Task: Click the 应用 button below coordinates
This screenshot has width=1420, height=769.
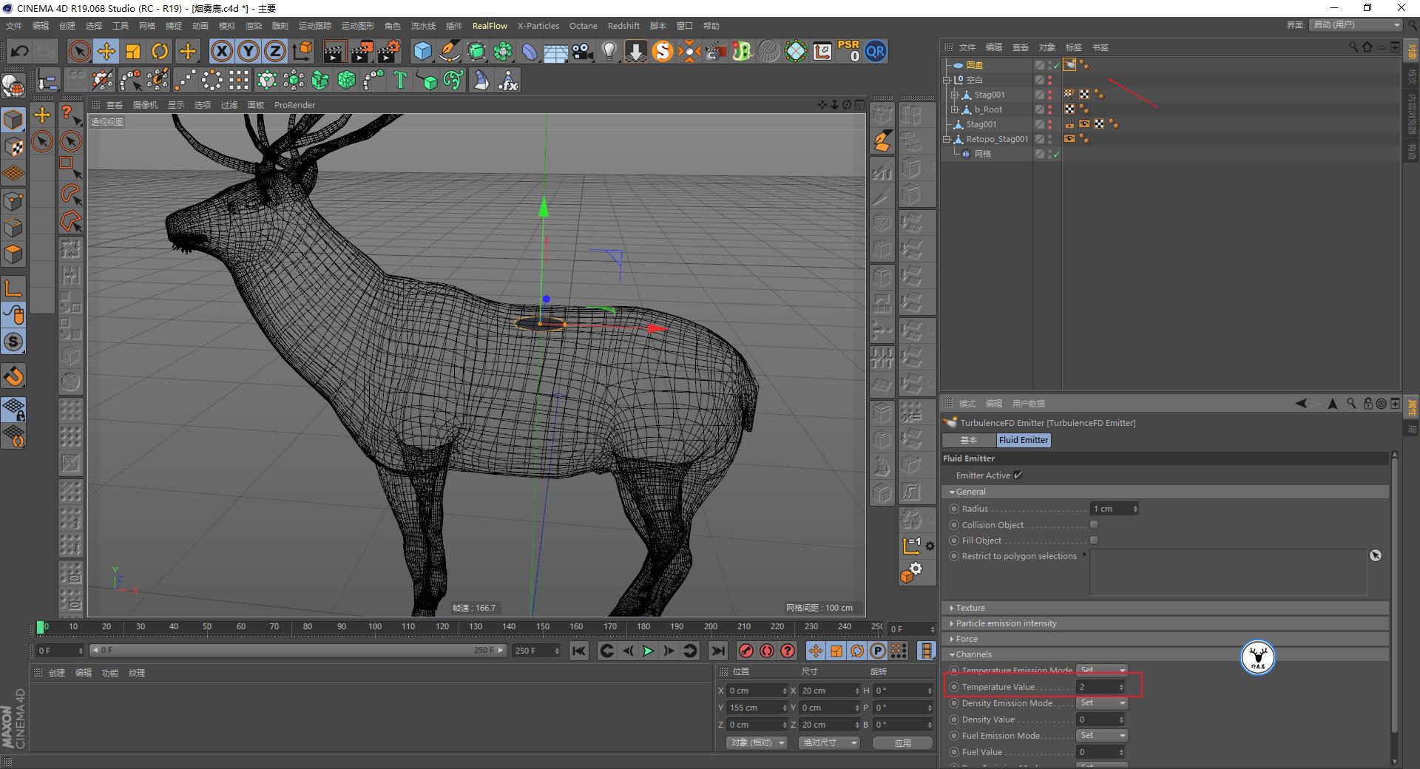Action: (x=902, y=742)
